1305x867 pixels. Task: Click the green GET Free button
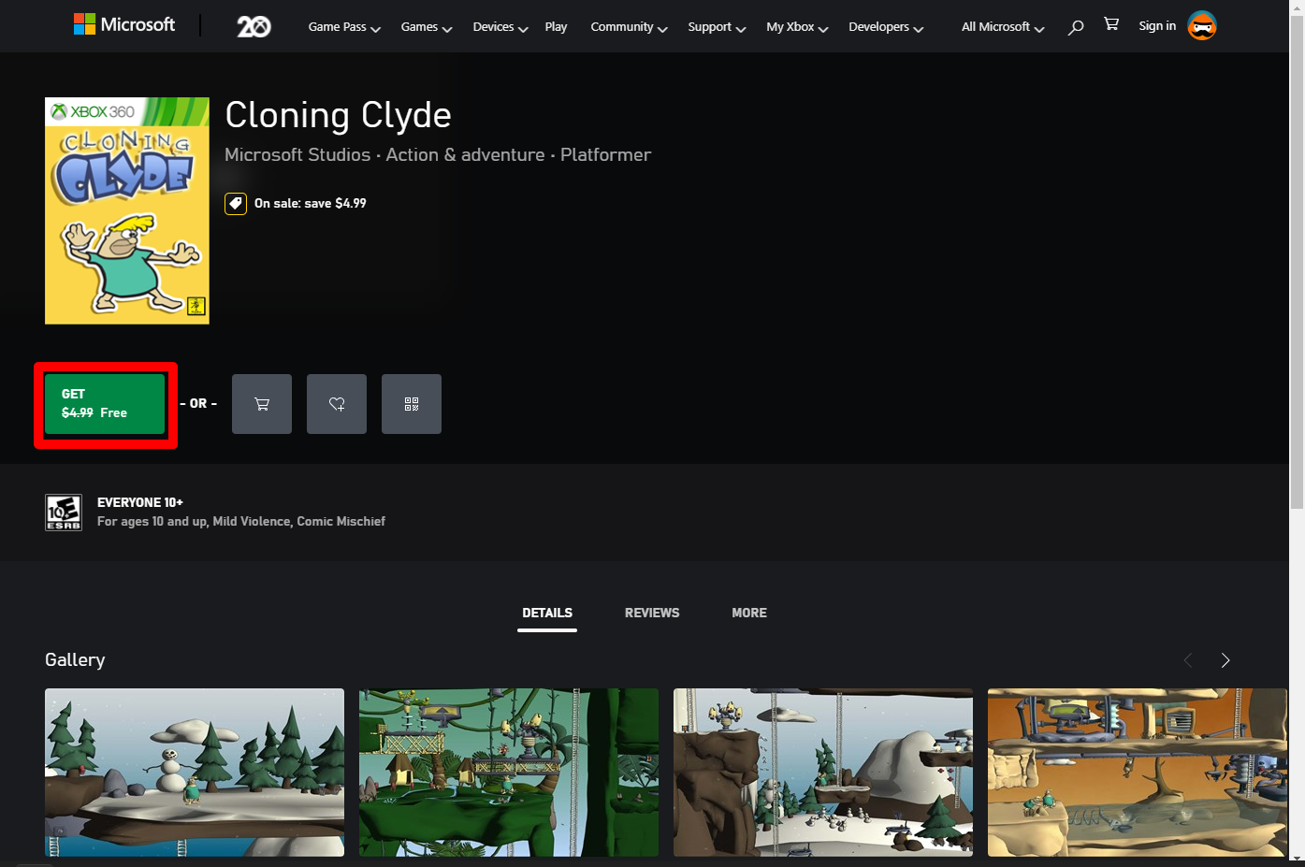click(x=105, y=404)
